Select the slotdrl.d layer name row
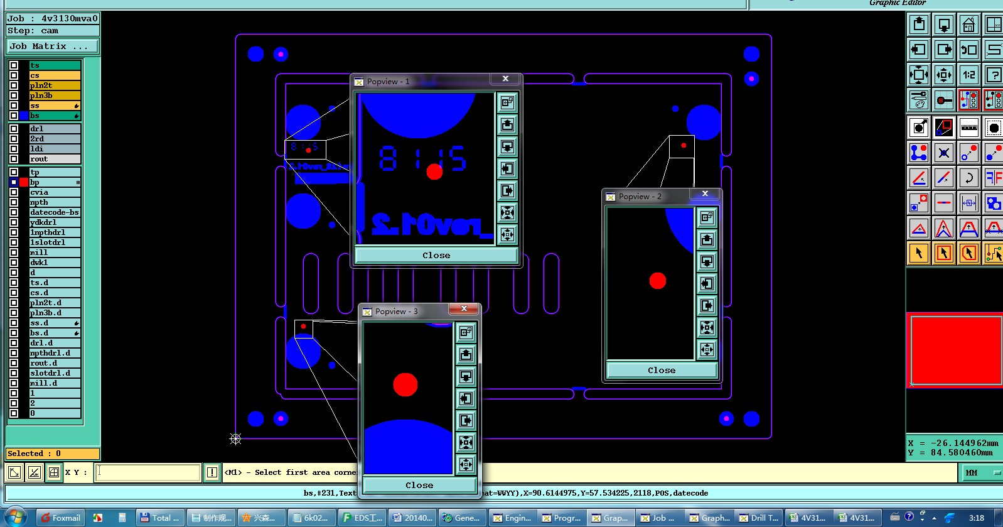 click(55, 373)
